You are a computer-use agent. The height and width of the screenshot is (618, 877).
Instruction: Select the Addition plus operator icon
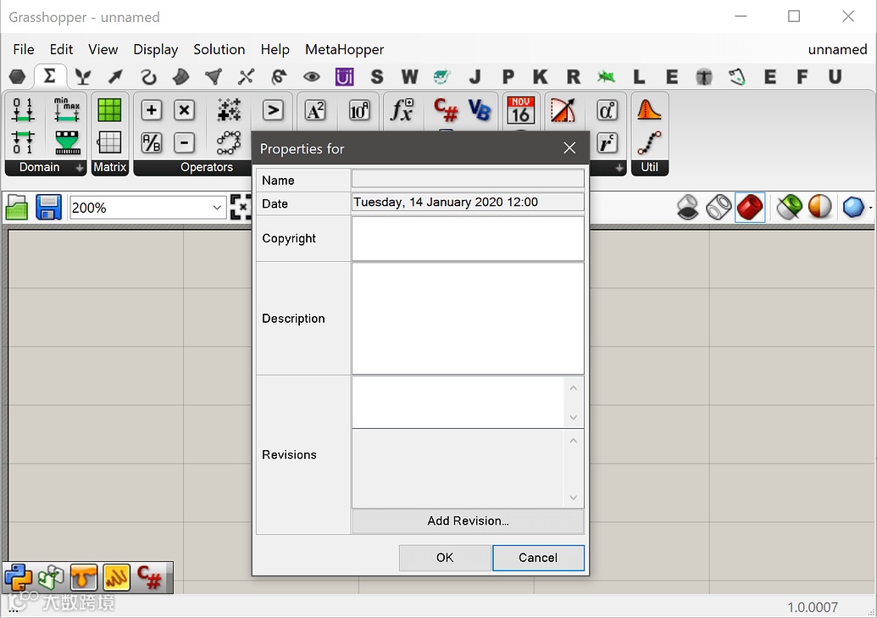click(152, 109)
